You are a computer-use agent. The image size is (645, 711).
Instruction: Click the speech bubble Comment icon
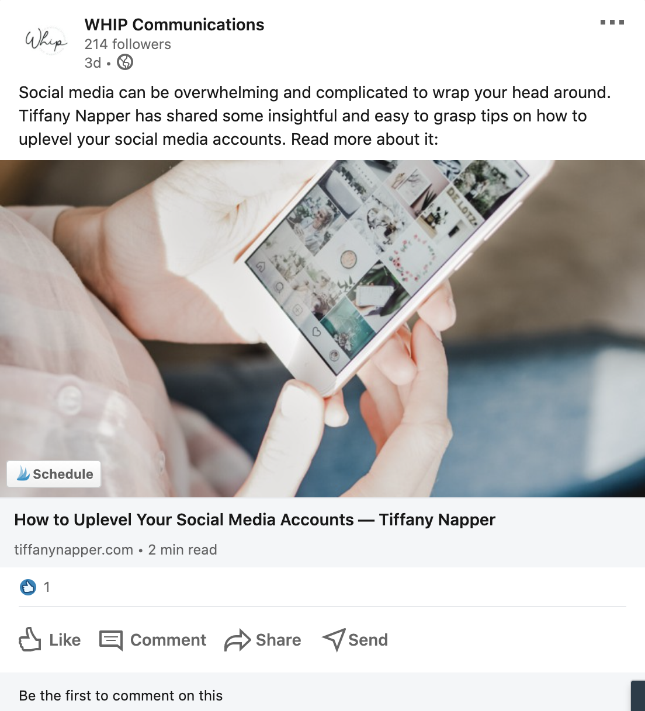pyautogui.click(x=111, y=640)
